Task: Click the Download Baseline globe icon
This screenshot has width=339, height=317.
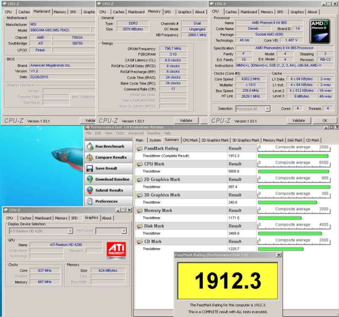Action: 90,179
